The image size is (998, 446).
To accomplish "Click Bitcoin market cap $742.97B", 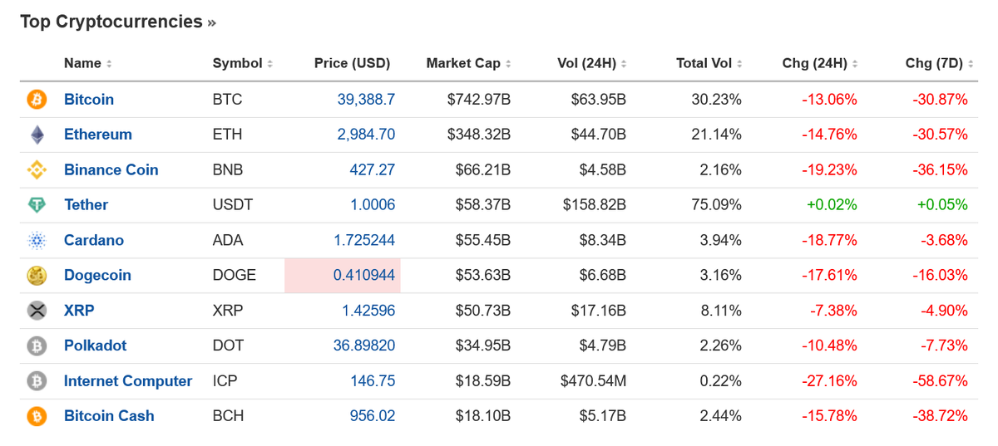I will [x=479, y=100].
